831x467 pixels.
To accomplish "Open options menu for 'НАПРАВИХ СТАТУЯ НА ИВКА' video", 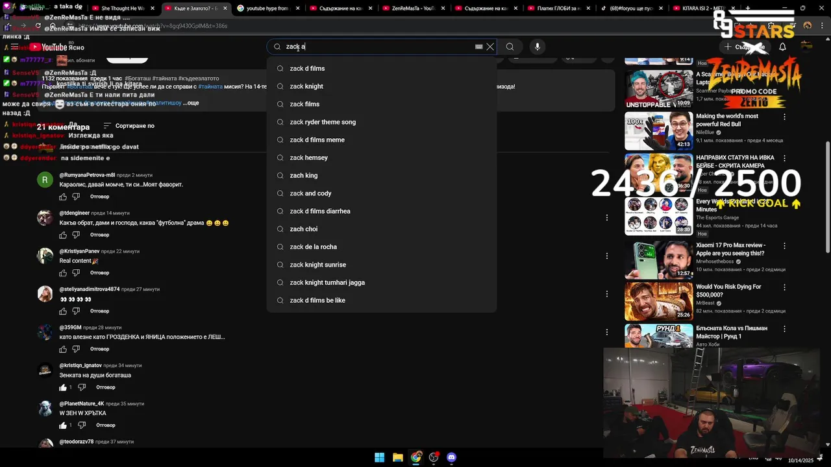I will [x=784, y=158].
